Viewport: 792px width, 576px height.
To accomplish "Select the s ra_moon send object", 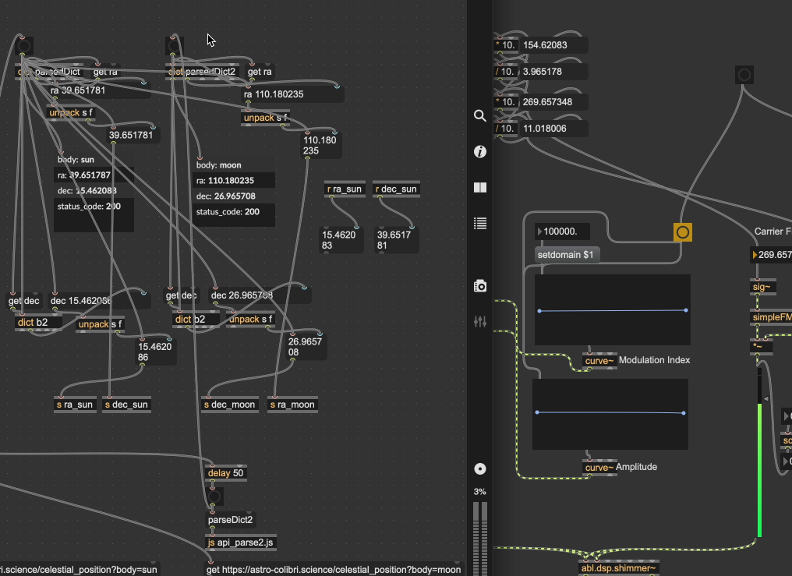I will pyautogui.click(x=292, y=405).
